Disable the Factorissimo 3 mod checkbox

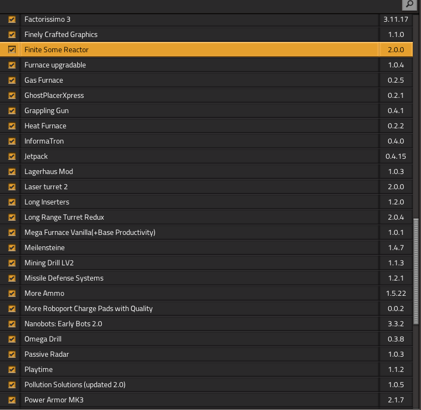click(12, 20)
